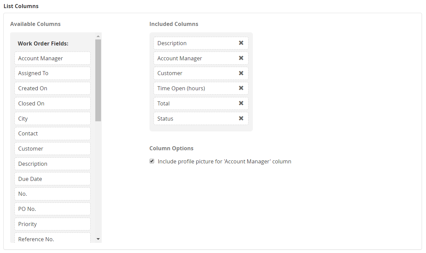Select Contact available column

pyautogui.click(x=53, y=133)
